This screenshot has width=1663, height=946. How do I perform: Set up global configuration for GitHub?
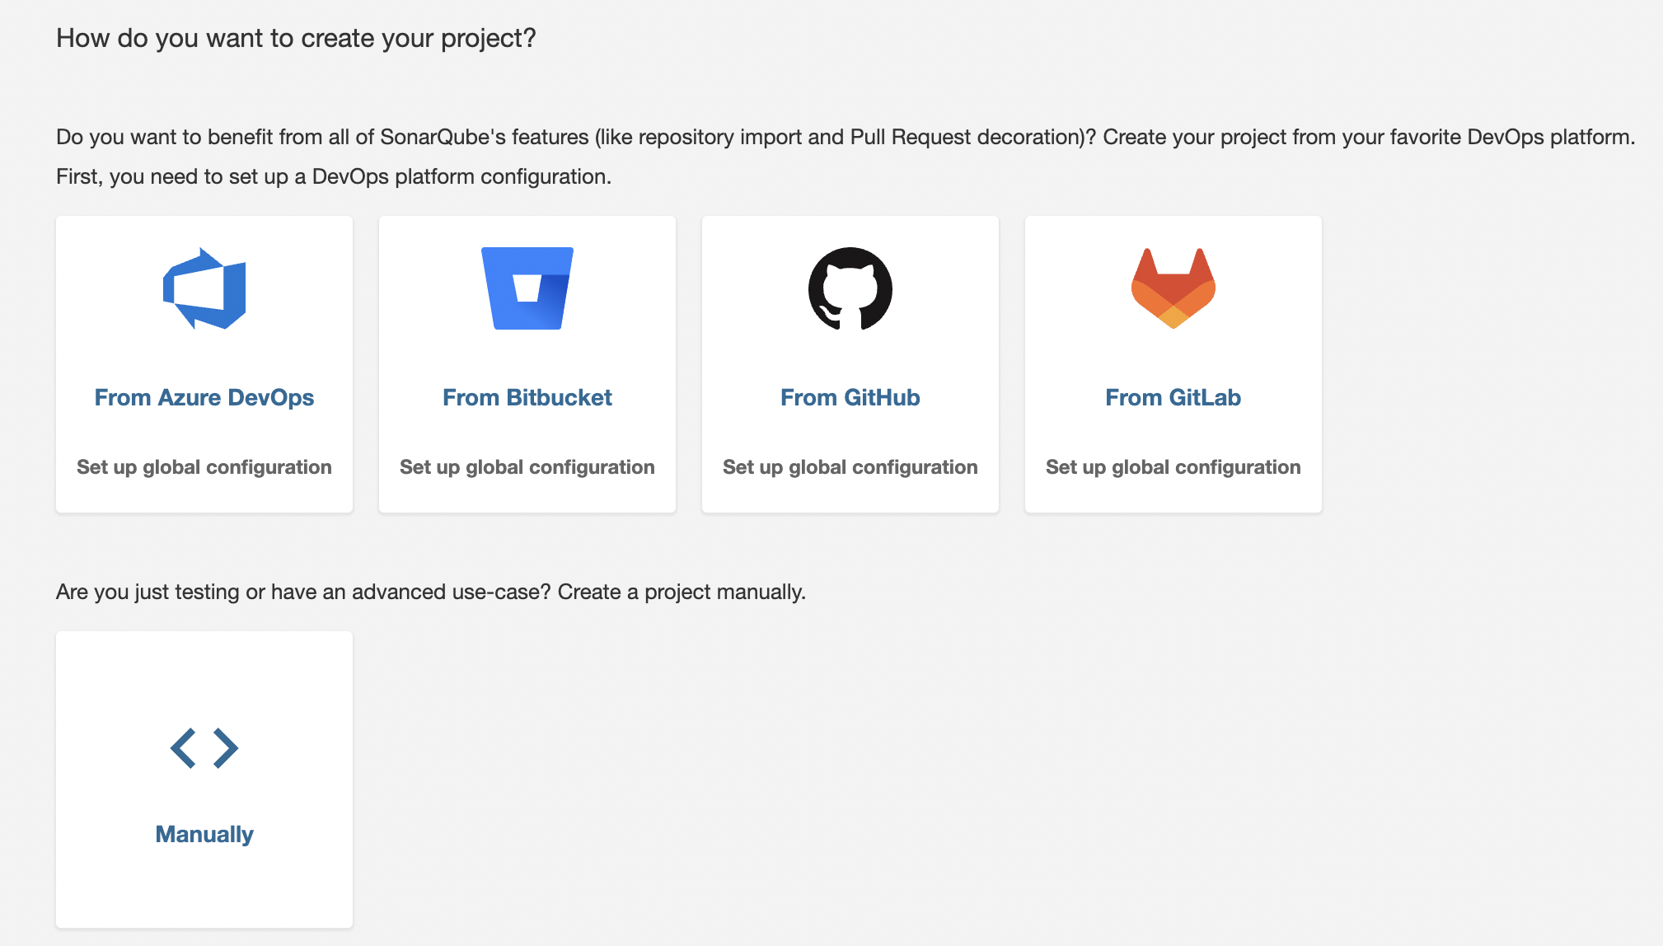pyautogui.click(x=850, y=467)
